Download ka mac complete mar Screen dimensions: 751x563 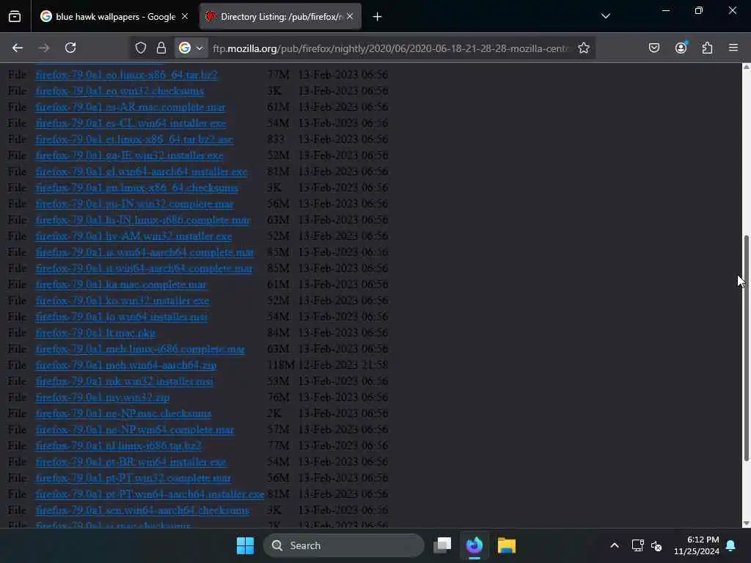coord(121,284)
